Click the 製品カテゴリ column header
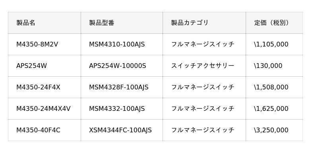 [204, 23]
